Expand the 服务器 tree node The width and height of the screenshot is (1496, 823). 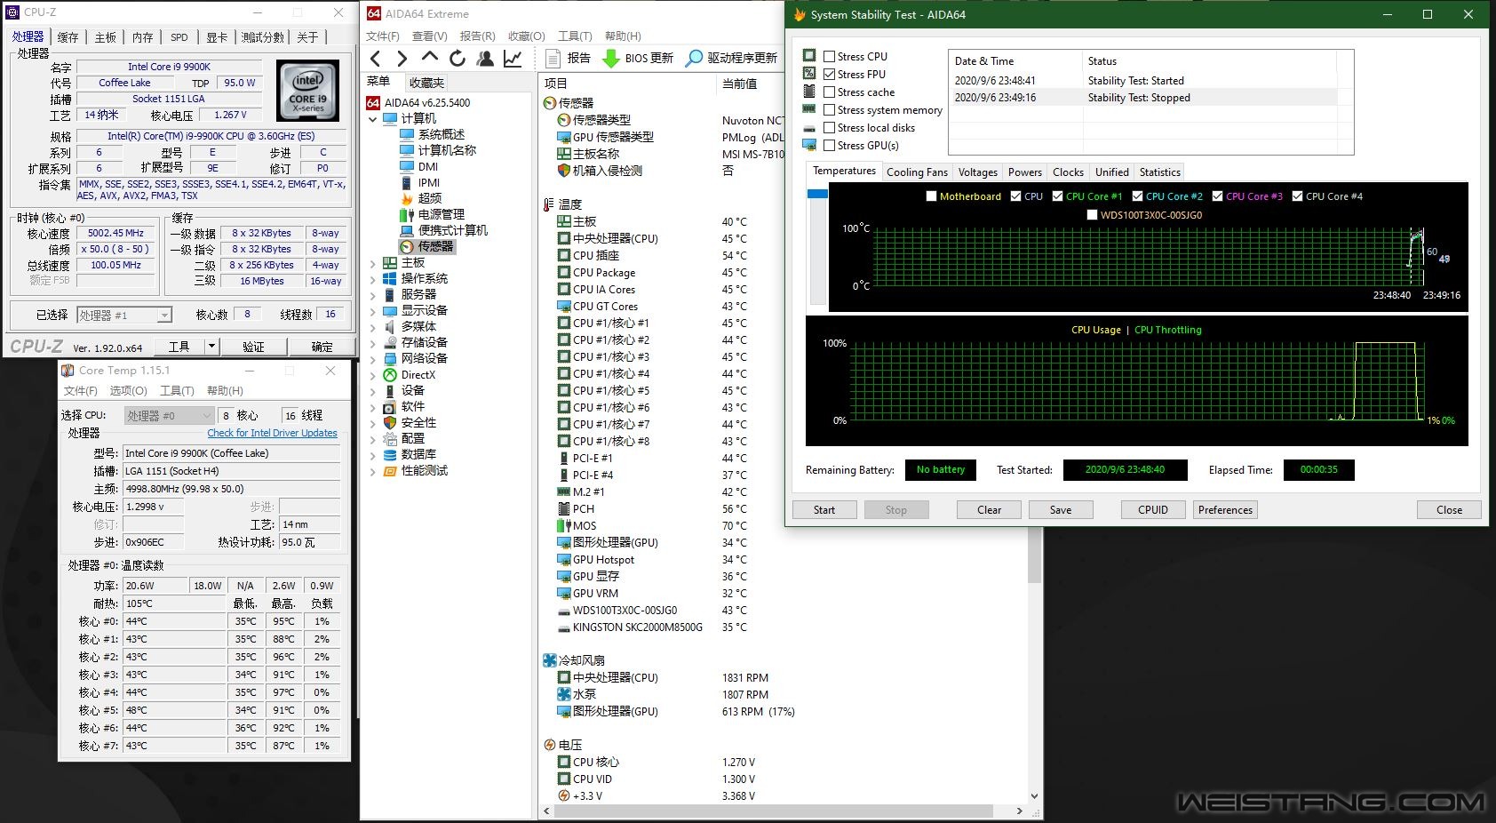pyautogui.click(x=373, y=295)
